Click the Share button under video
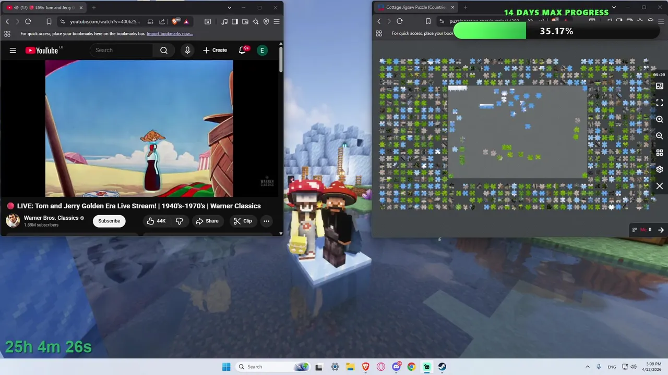The width and height of the screenshot is (668, 375). coord(207,221)
